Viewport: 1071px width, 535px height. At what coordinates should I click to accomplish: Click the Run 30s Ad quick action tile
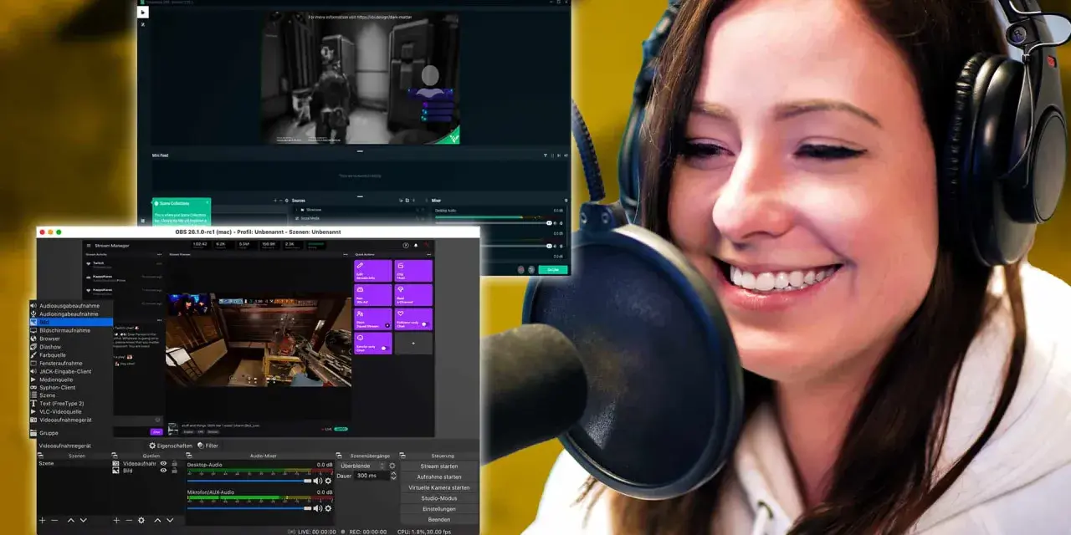tap(372, 295)
